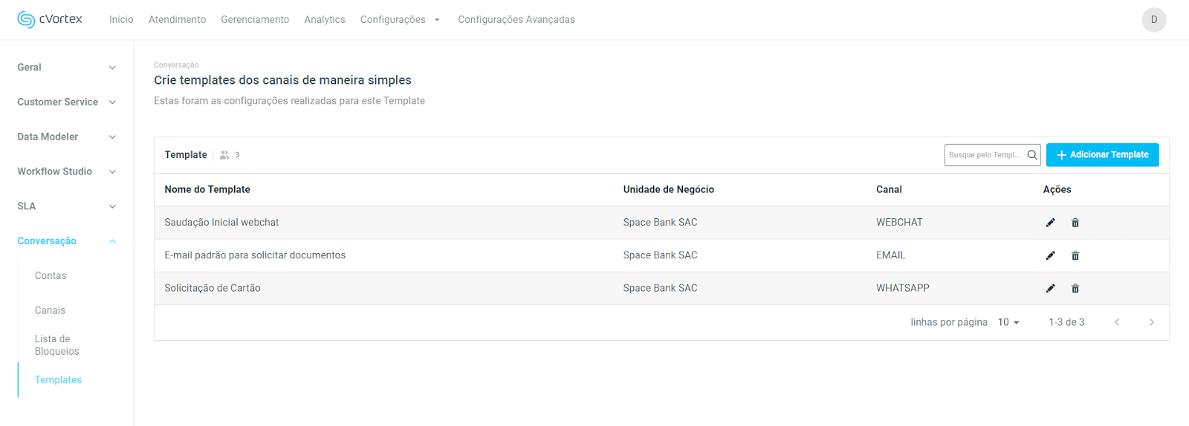The height and width of the screenshot is (426, 1189).
Task: Delete the E-mail padrão template row
Action: 1075,255
